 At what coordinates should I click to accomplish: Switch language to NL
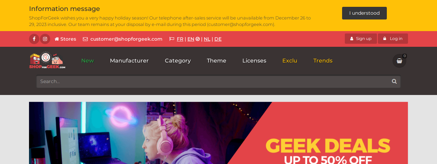pos(207,39)
